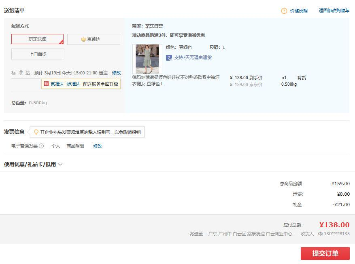The width and height of the screenshot is (355, 264).
Task: Click the 京准达 service link
Action: [57, 84]
